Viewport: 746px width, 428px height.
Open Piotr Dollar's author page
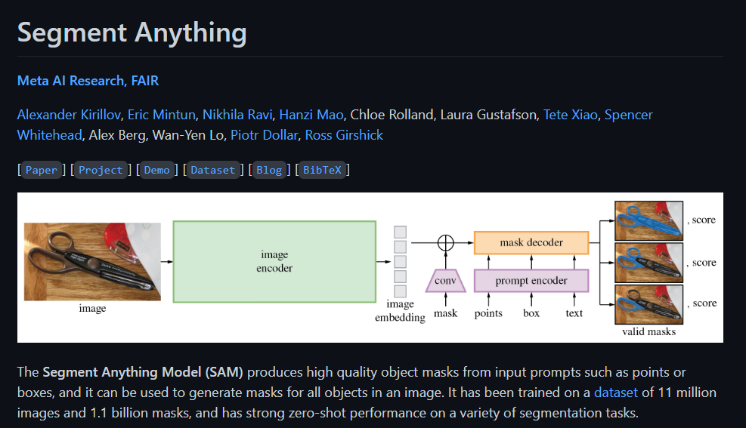pos(264,135)
